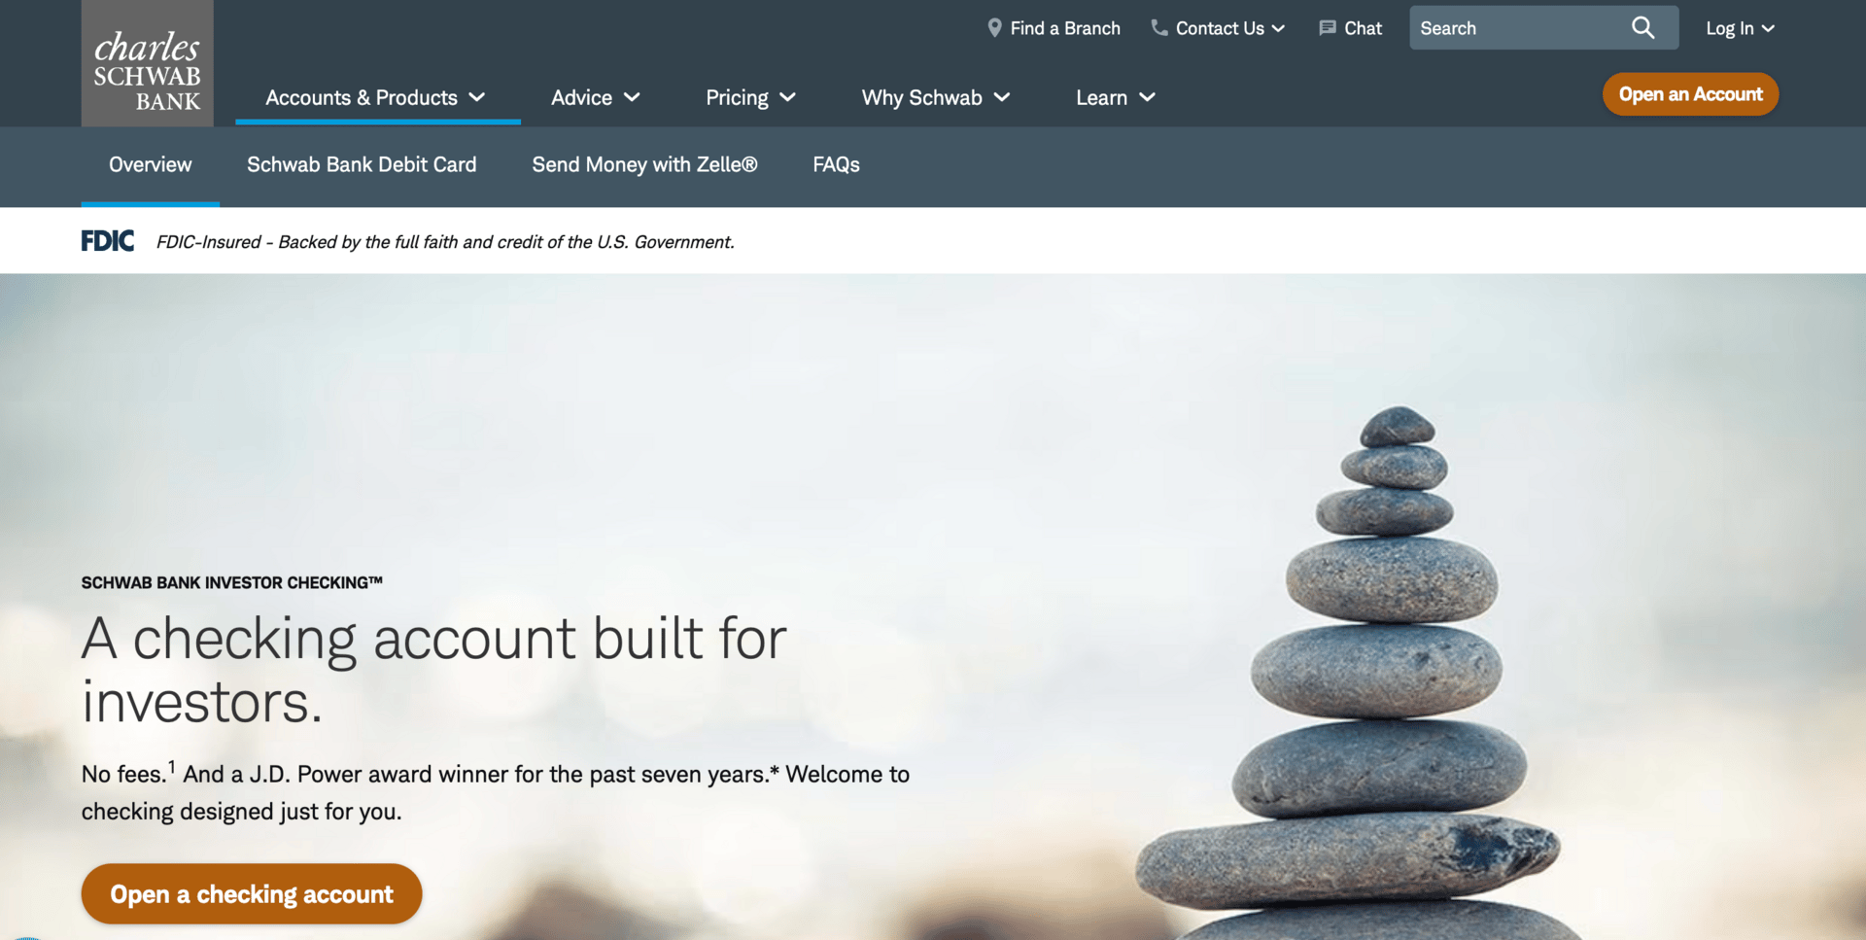Open the Learn dropdown menu

coord(1116,97)
